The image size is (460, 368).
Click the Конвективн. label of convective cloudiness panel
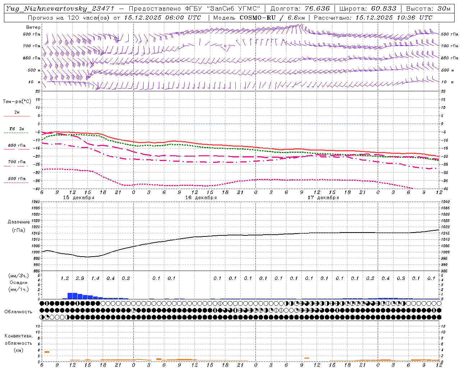pyautogui.click(x=18, y=336)
